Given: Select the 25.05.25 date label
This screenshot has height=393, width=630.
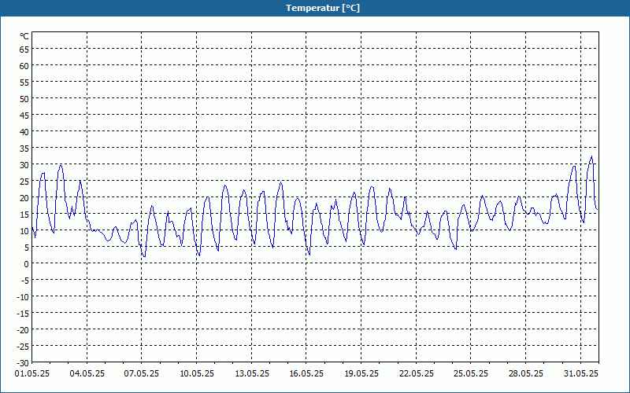Looking at the screenshot, I should (471, 373).
